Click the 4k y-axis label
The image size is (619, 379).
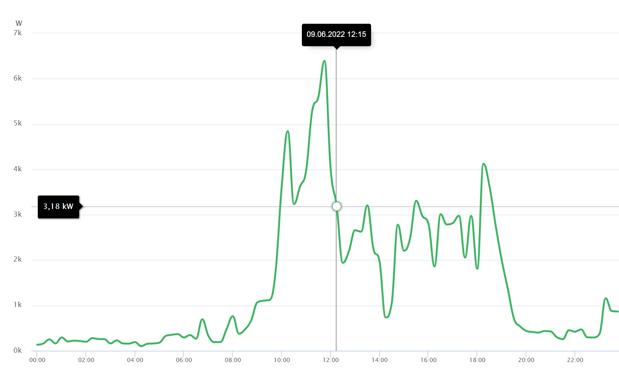click(x=18, y=169)
